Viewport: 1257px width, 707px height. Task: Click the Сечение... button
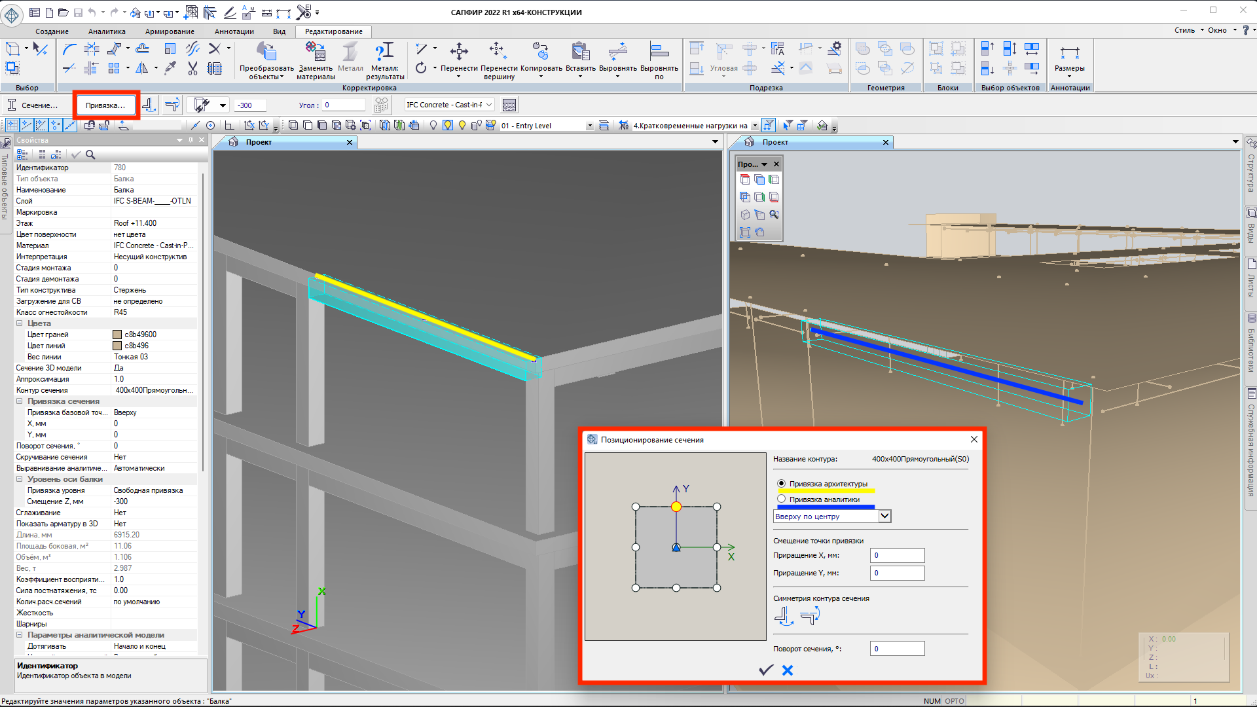pyautogui.click(x=33, y=105)
